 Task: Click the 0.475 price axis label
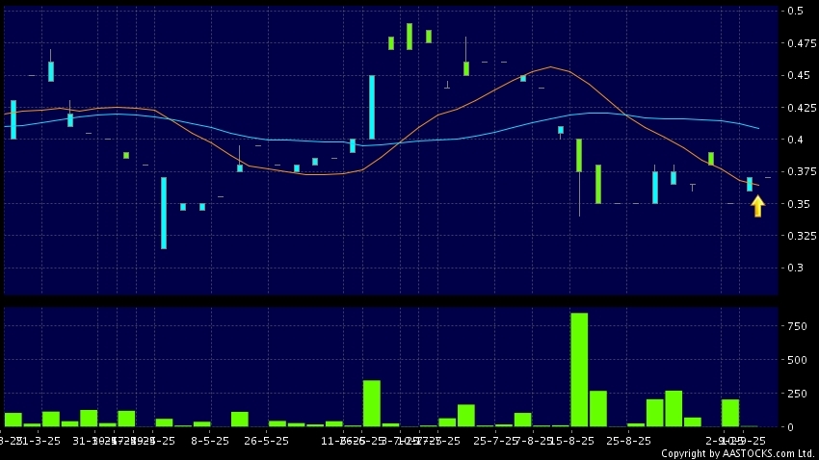click(x=802, y=42)
